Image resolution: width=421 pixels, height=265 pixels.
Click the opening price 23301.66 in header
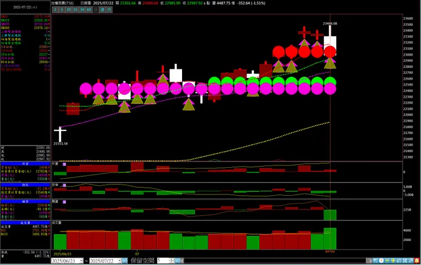click(128, 3)
